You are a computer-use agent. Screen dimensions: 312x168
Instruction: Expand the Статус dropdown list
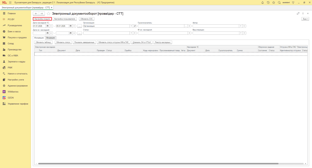click(x=131, y=33)
